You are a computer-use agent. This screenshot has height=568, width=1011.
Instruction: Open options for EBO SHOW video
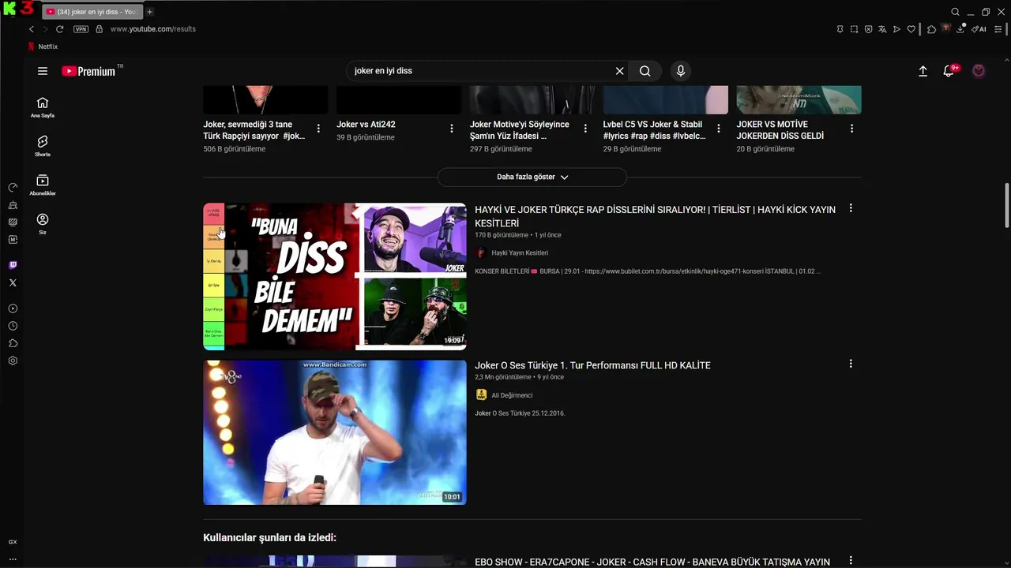(x=851, y=561)
